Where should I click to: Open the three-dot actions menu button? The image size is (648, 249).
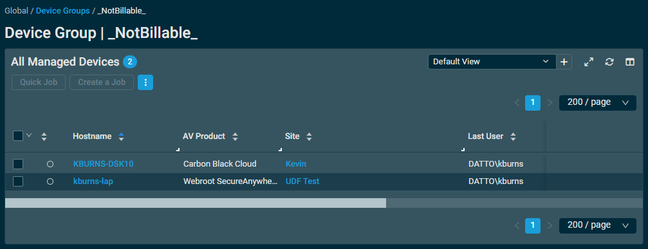pyautogui.click(x=145, y=82)
